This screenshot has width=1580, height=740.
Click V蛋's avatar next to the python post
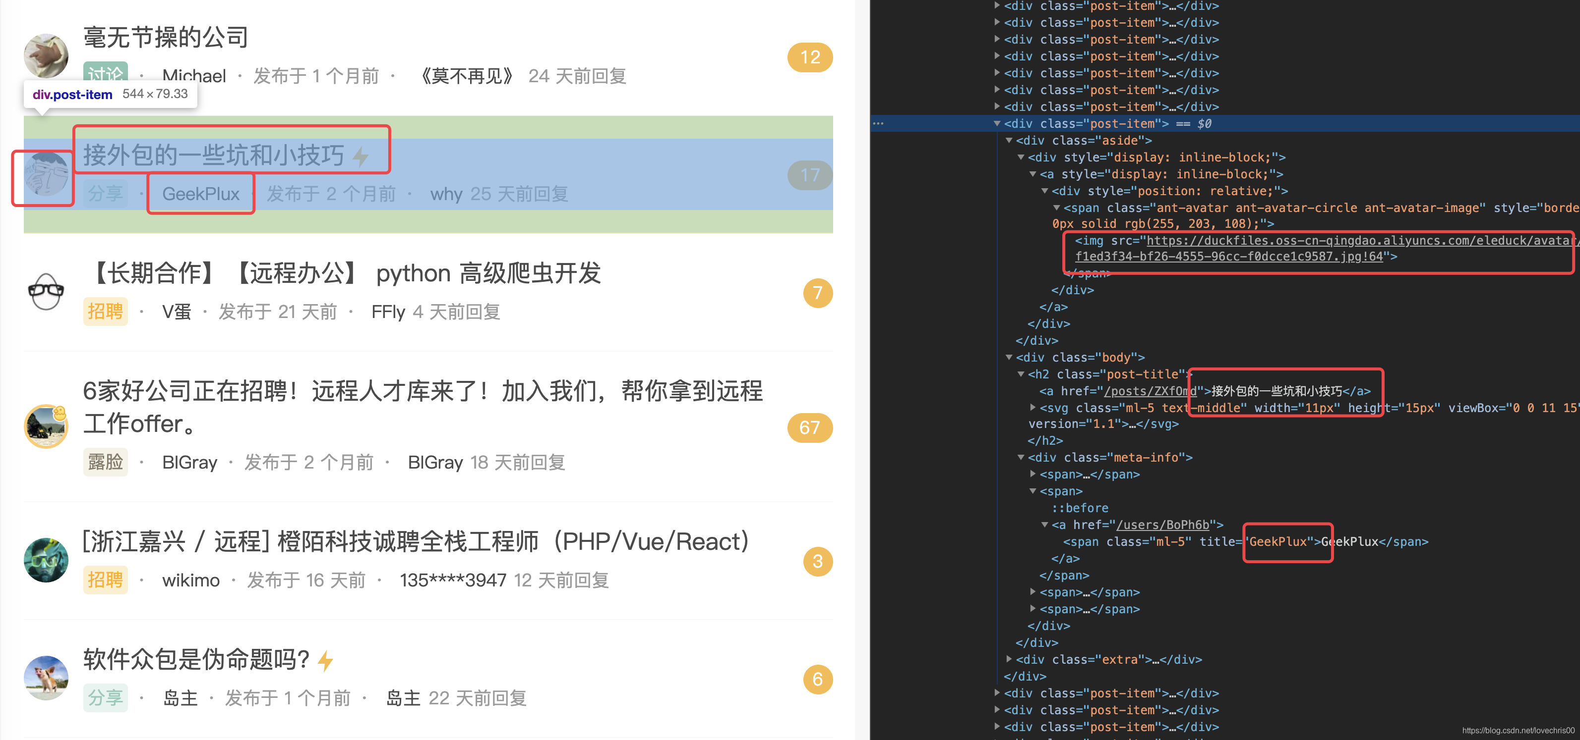click(x=46, y=292)
